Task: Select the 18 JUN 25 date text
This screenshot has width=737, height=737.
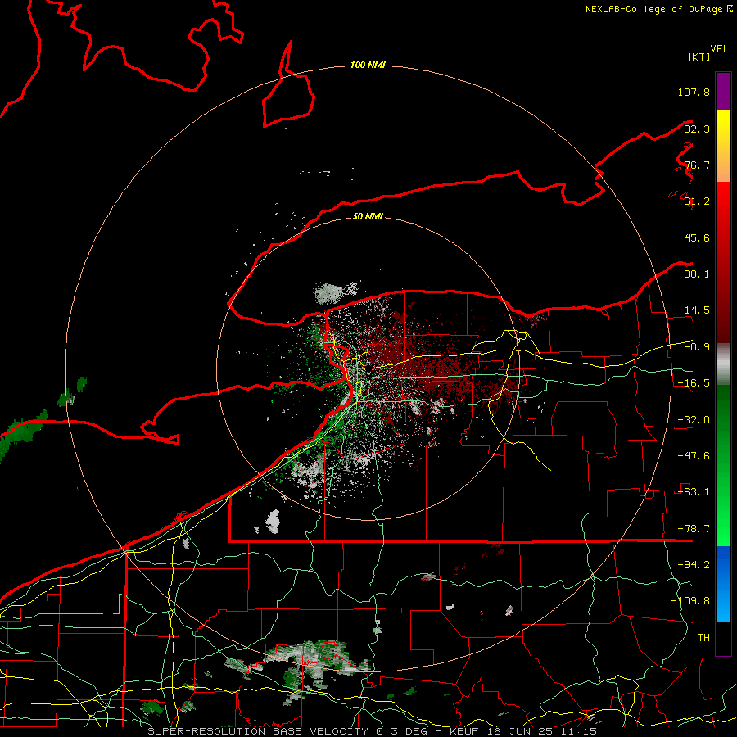Action: (x=521, y=731)
